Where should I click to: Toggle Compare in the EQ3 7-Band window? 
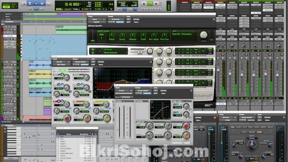[84, 65]
